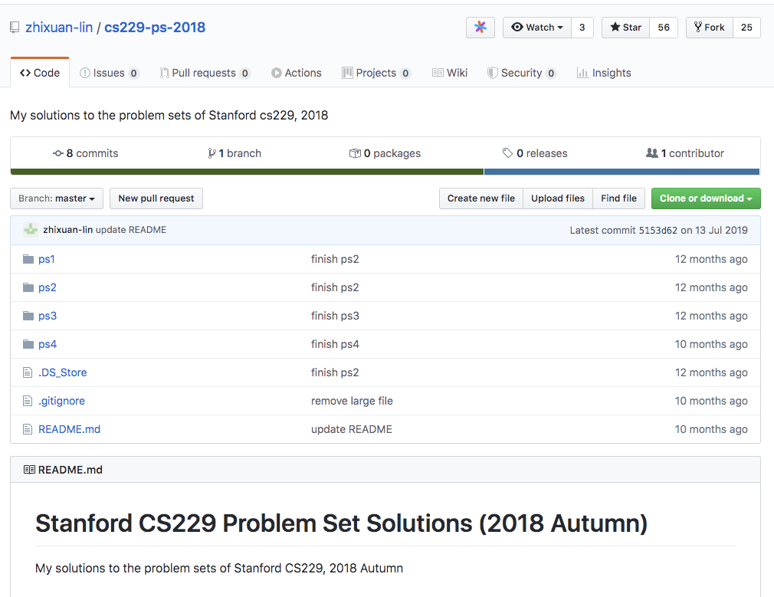Open the Insights tab
774x597 pixels.
(603, 73)
